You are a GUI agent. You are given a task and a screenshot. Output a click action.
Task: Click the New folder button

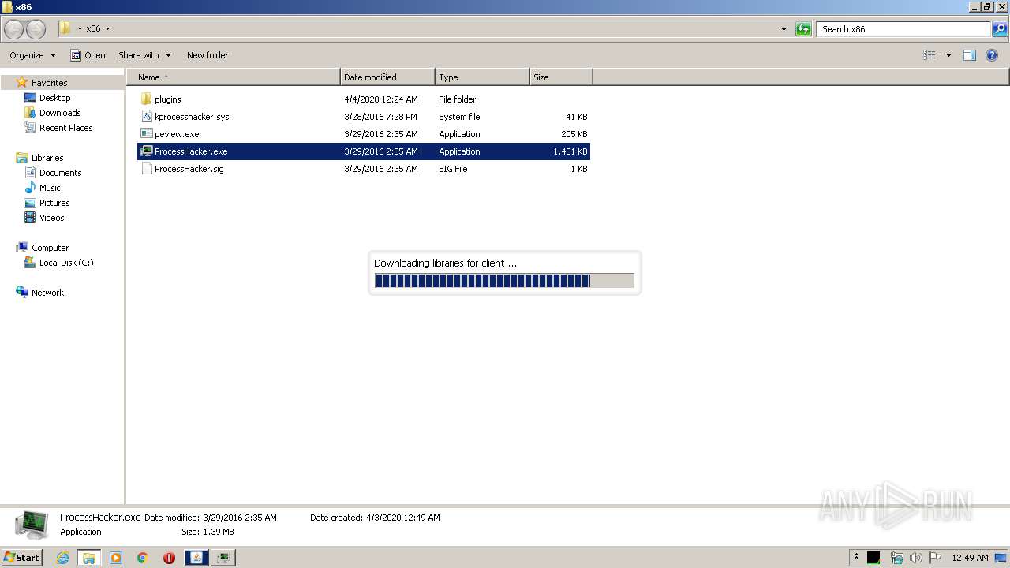[208, 55]
